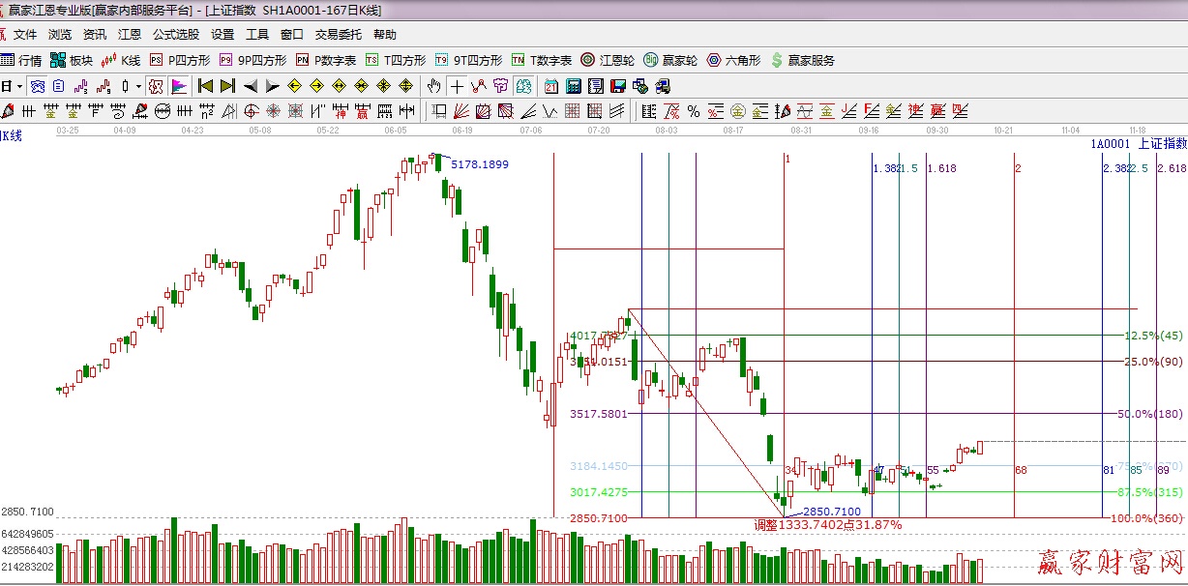1188x586 pixels.
Task: Open the 公式选股 menu
Action: click(x=175, y=35)
